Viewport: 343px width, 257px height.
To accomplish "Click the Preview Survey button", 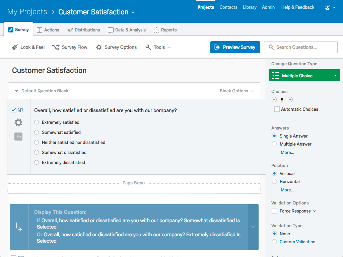I will click(x=235, y=47).
